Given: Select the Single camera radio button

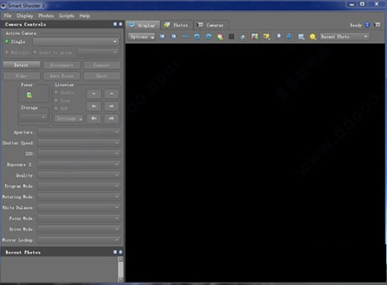Looking at the screenshot, I should [7, 41].
